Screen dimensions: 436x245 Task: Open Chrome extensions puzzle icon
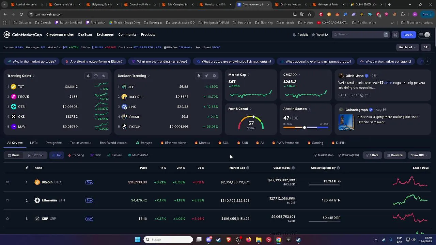[403, 14]
